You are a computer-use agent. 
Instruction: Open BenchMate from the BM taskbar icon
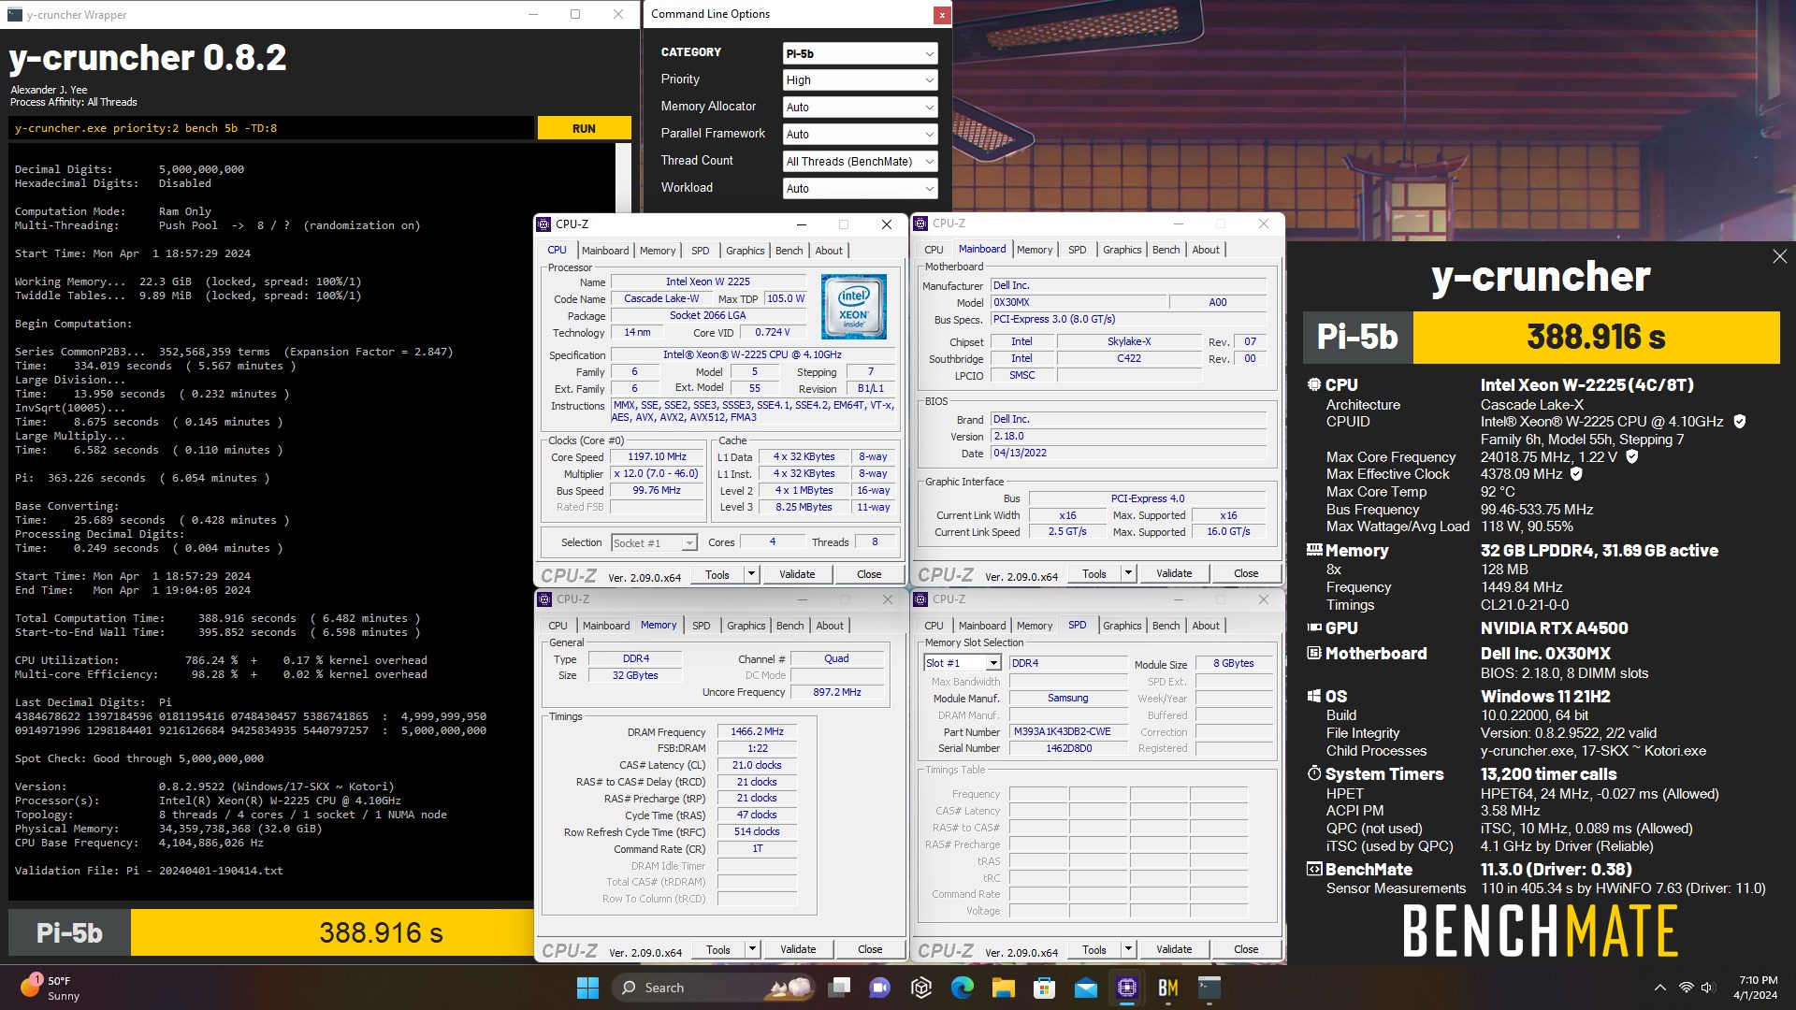pos(1168,988)
